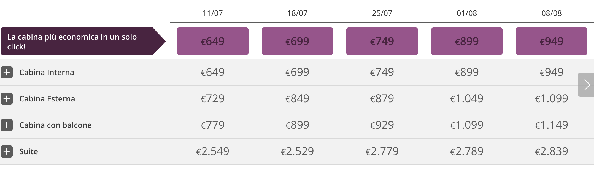Pick Suite price €2.789
599x171 pixels.
[467, 151]
